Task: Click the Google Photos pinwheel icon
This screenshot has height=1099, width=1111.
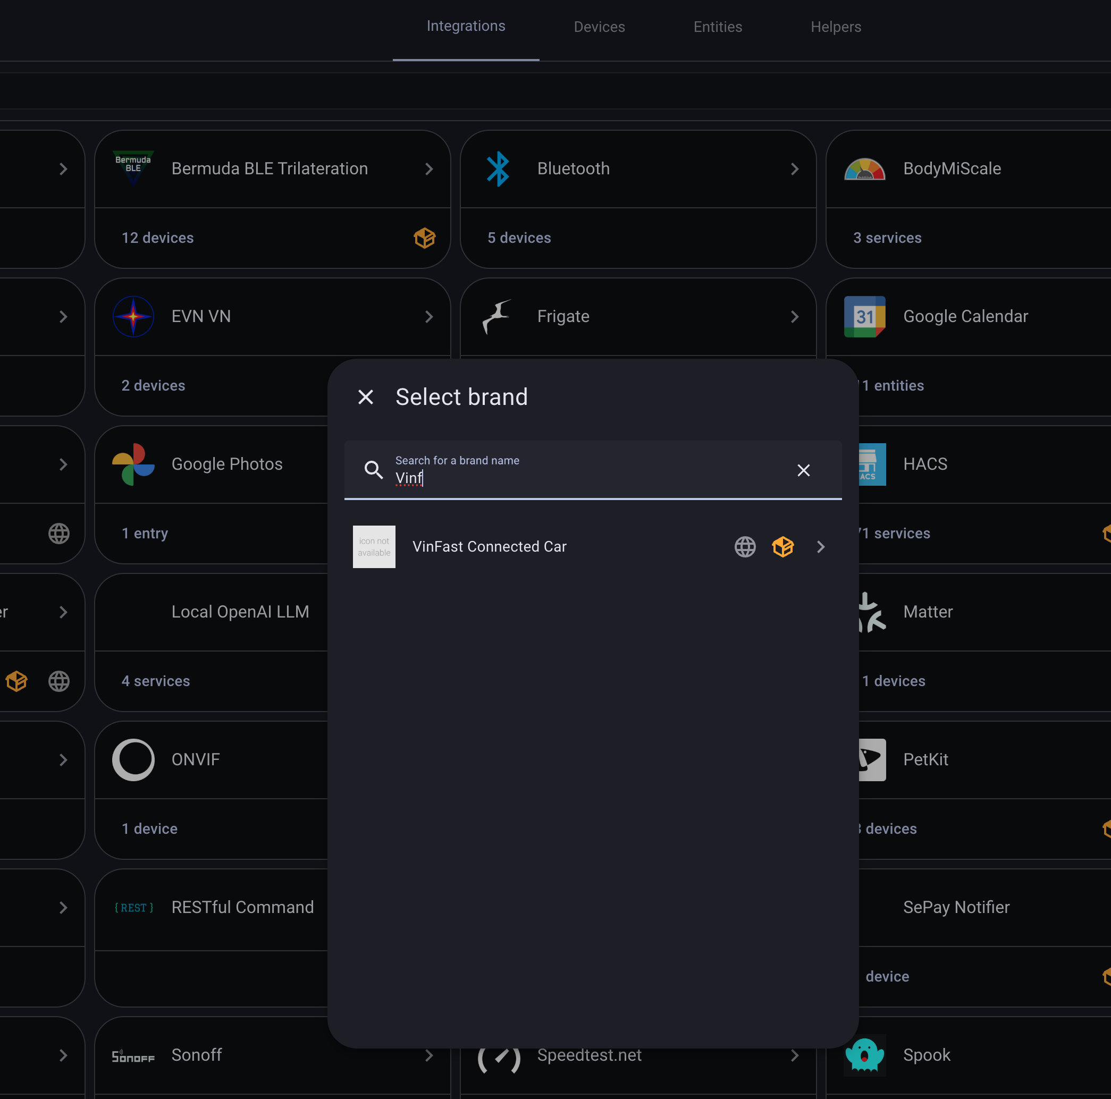Action: coord(133,464)
